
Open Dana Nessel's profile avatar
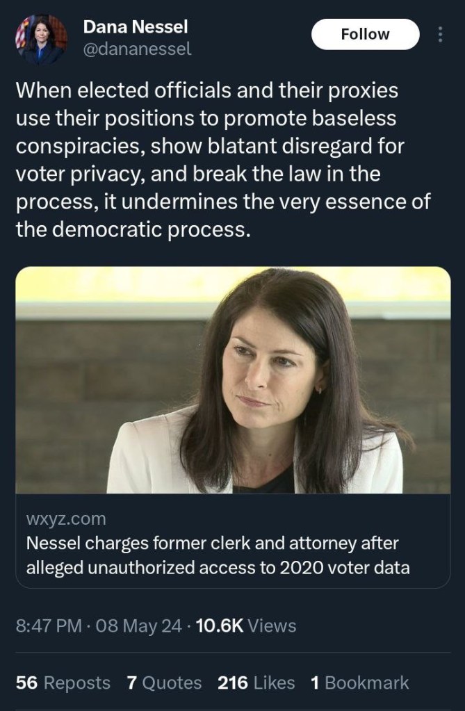pyautogui.click(x=42, y=40)
